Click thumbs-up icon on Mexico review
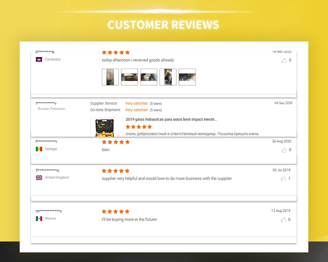 click(283, 220)
